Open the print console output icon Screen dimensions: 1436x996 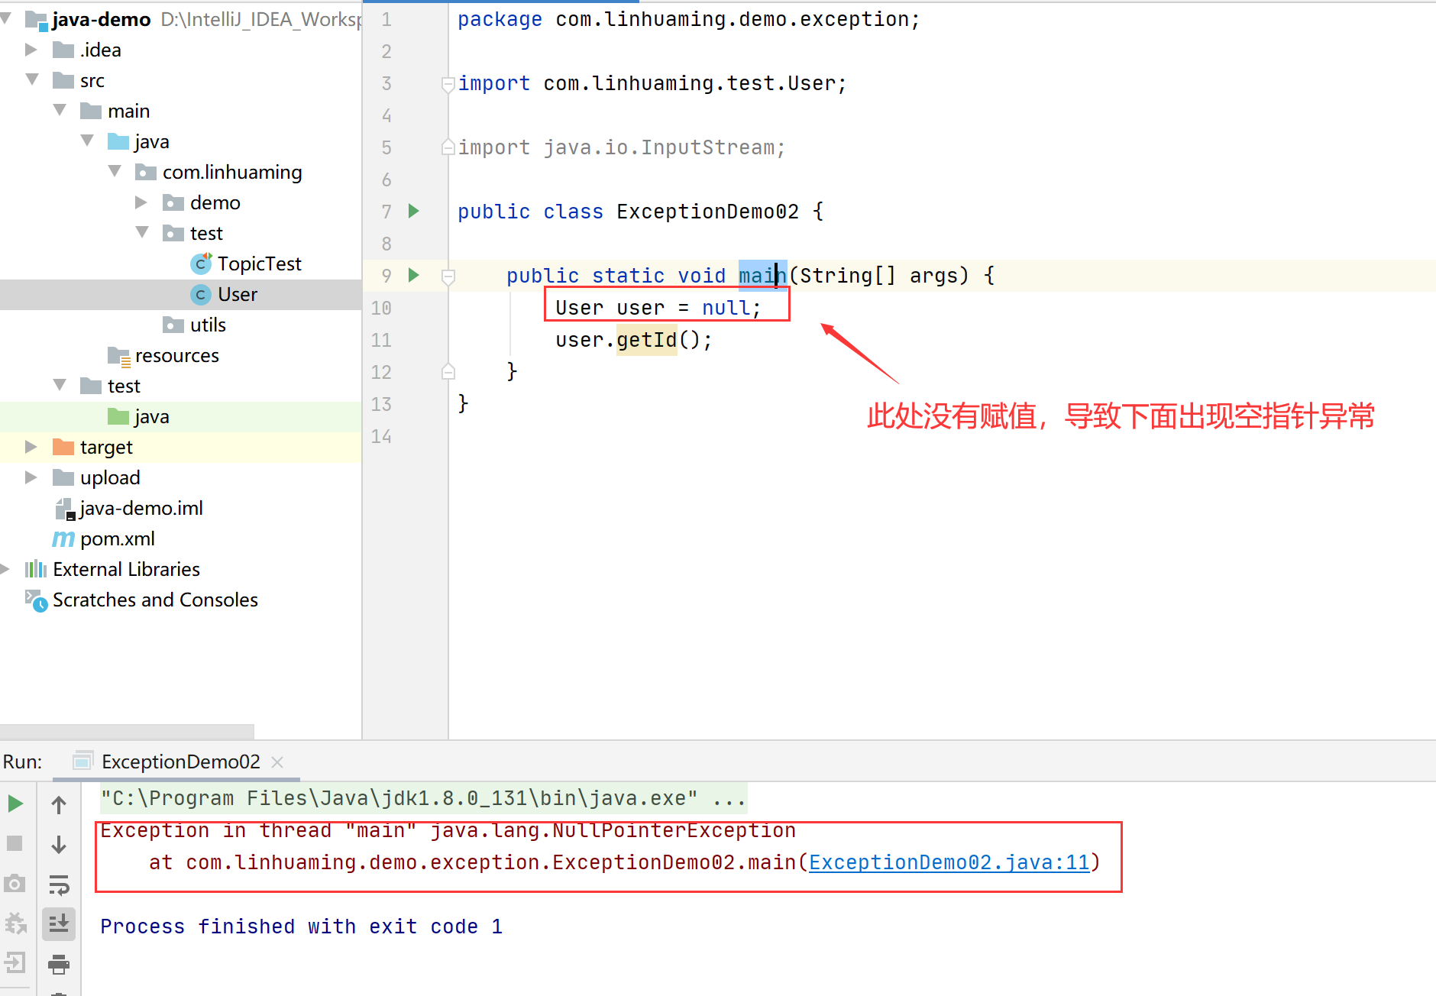[59, 963]
